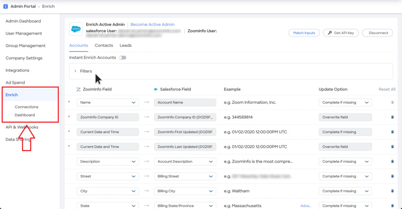
Task: Click Reset All link
Action: pyautogui.click(x=387, y=89)
